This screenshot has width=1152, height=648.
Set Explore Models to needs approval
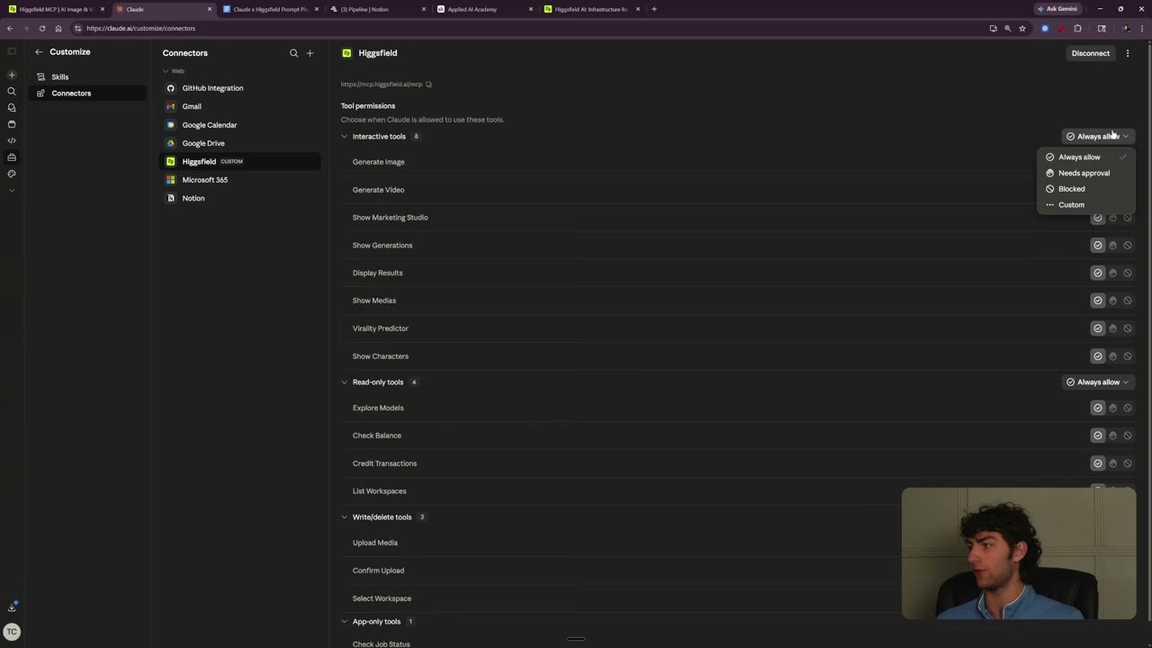[x=1112, y=408]
